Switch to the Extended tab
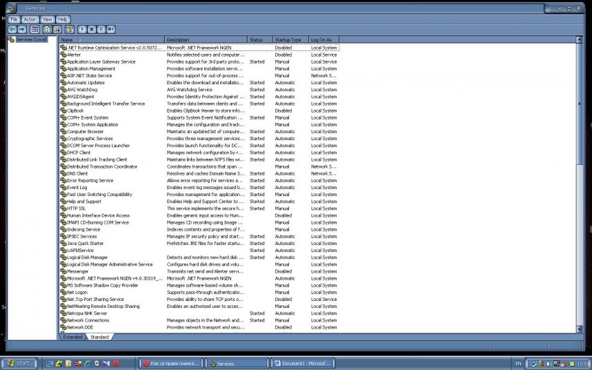This screenshot has height=370, width=592. pos(72,337)
